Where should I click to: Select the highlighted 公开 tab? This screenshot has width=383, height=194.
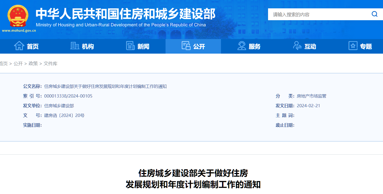196,46
